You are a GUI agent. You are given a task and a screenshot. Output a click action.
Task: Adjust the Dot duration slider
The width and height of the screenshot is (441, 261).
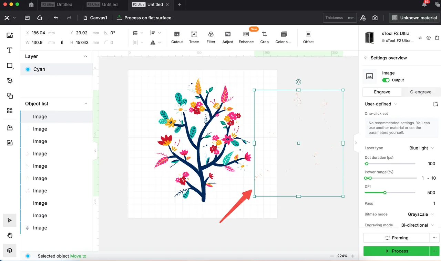point(367,164)
